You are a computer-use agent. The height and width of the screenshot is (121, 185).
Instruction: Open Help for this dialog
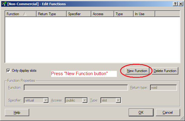[17, 112]
